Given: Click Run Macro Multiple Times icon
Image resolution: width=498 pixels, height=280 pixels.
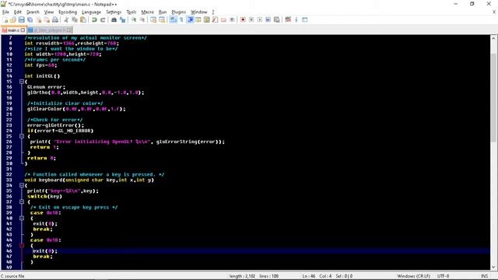Looking at the screenshot, I should 268,19.
